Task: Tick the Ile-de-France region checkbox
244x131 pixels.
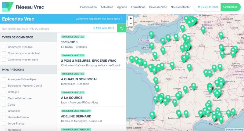Action: click(x=4, y=124)
